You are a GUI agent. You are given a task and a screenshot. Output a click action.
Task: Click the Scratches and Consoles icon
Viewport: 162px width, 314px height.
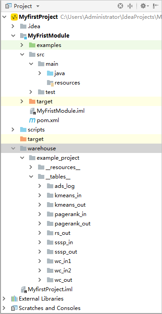14,308
